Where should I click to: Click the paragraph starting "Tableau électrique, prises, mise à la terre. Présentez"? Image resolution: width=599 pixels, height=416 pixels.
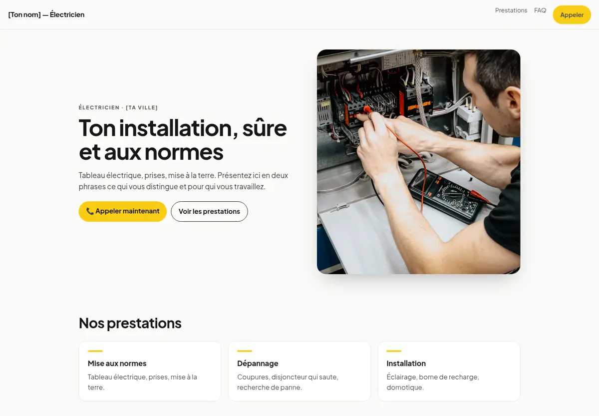tap(184, 181)
